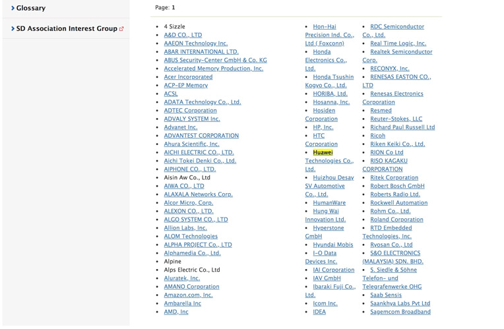This screenshot has height=329, width=504.
Task: Open ADATA Technology Co., Ltd. link
Action: coord(203,102)
